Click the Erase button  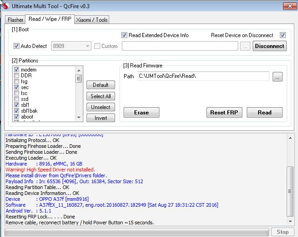tap(141, 113)
